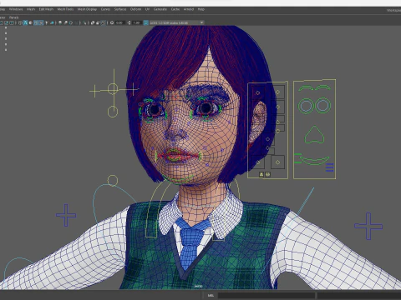
Task: Open the Mesh Tools menu
Action: 65,9
